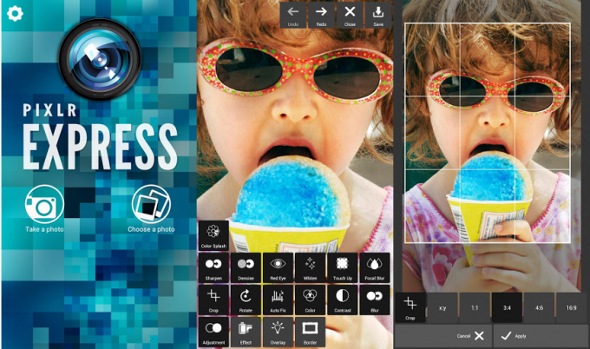Open the Adjustment category

coord(213,332)
